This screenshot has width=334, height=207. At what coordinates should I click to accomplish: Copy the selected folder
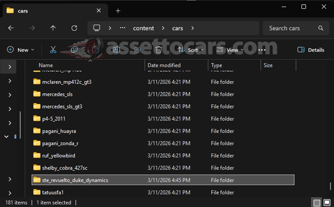(74, 50)
